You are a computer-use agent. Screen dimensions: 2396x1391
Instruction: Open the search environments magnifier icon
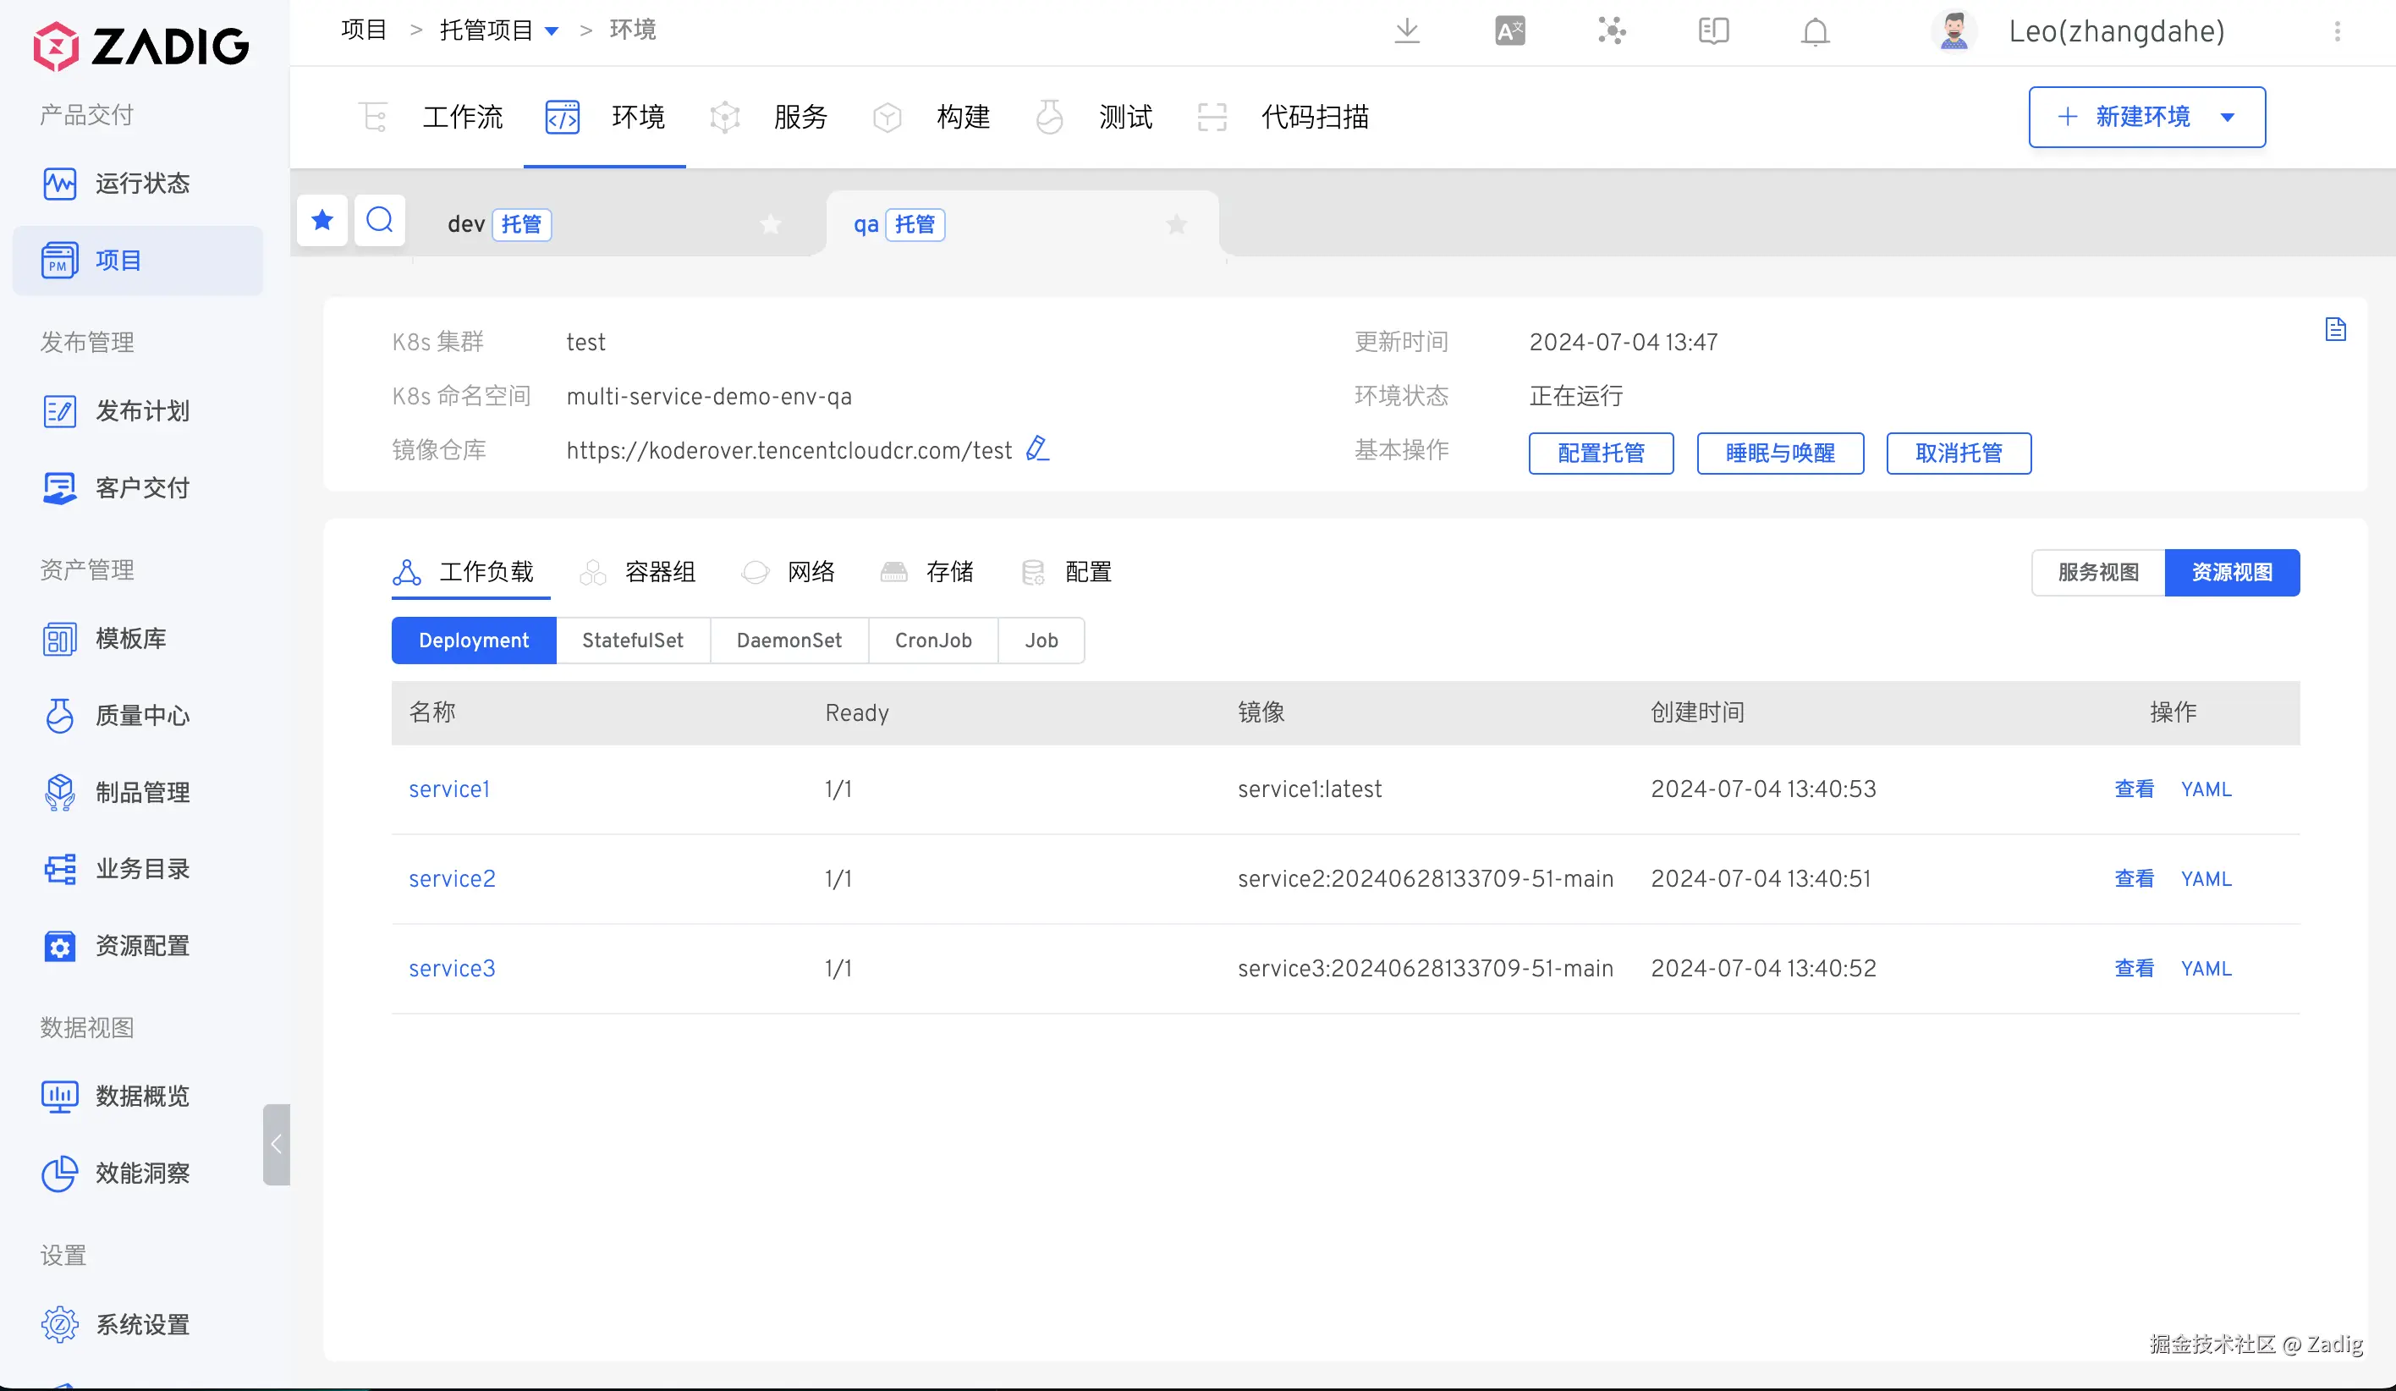point(379,221)
